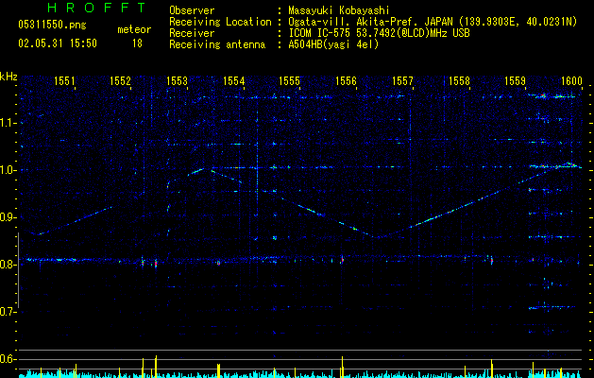Screen dimensions: 594x378
Task: Click the "Receiving antenna" label
Action: (x=217, y=44)
